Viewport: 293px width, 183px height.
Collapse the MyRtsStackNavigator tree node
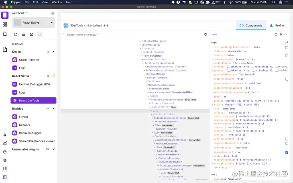coord(139,41)
